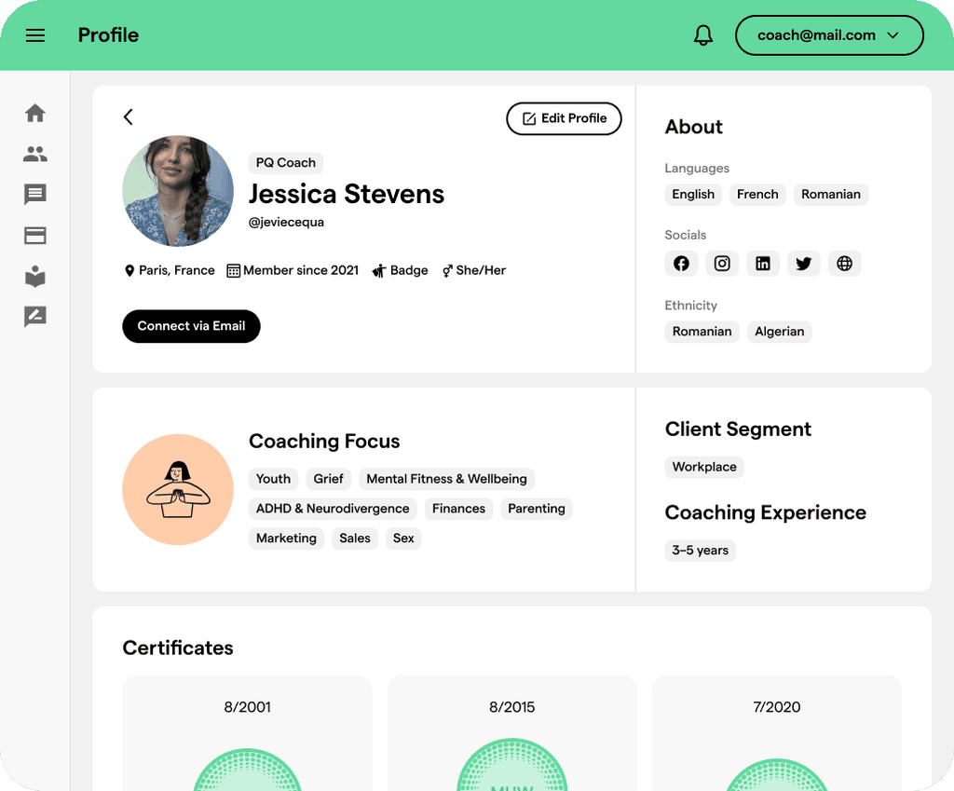The width and height of the screenshot is (954, 791).
Task: Select the Sex focus chip
Action: [x=403, y=539]
